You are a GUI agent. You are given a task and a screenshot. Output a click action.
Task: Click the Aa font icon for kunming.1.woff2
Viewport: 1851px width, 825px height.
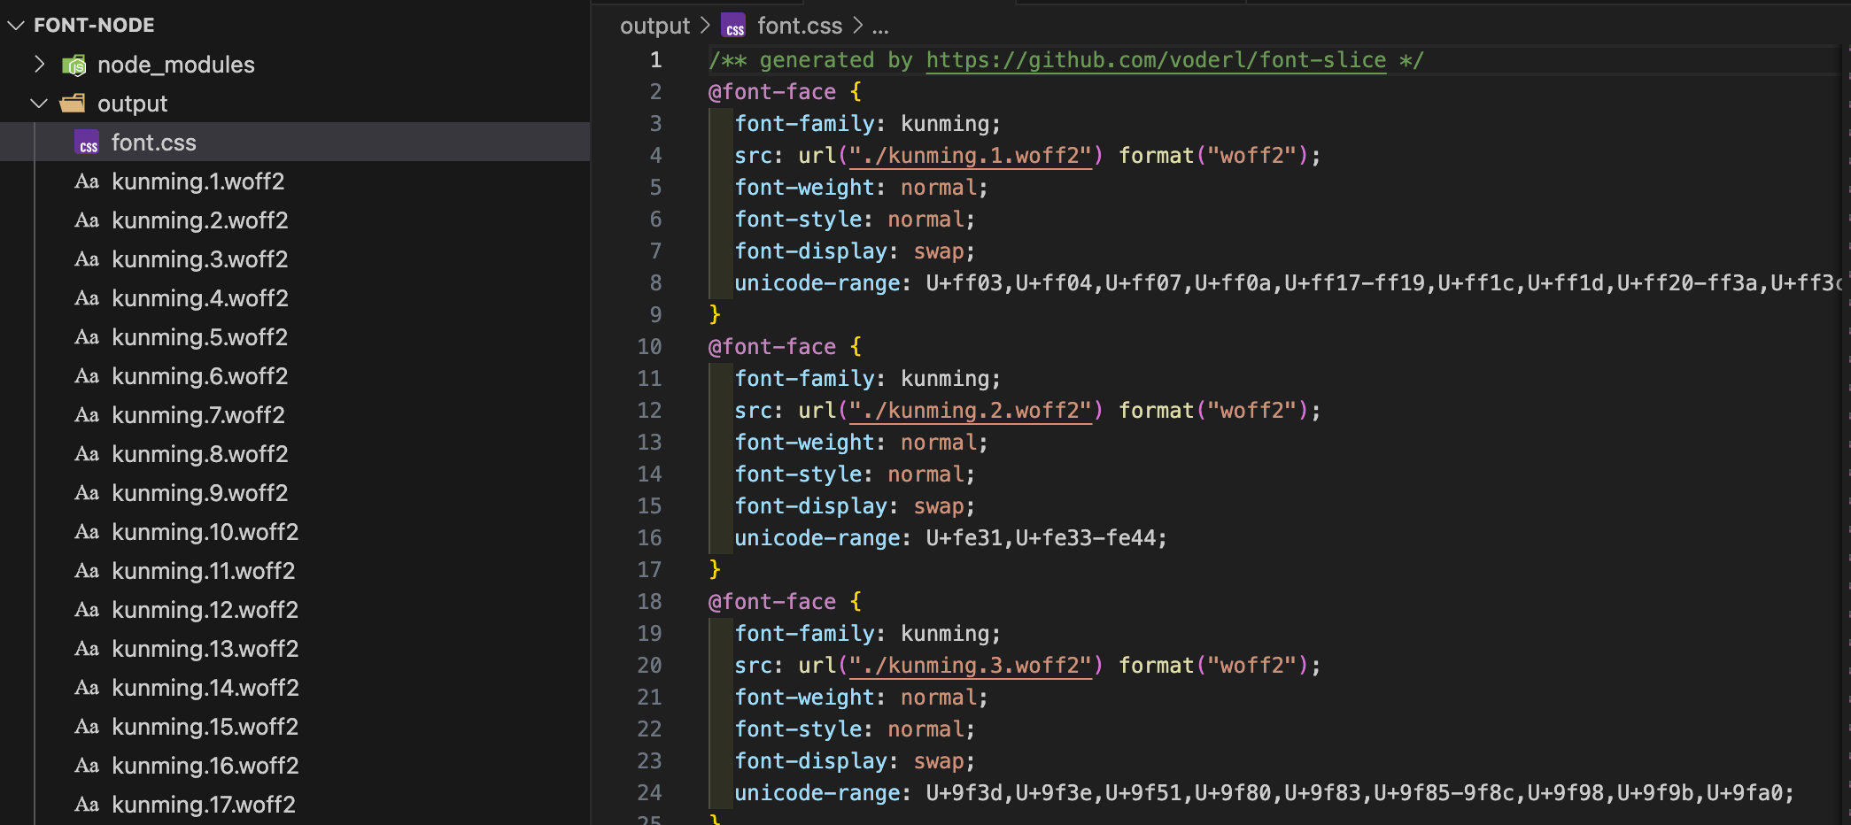tap(87, 181)
